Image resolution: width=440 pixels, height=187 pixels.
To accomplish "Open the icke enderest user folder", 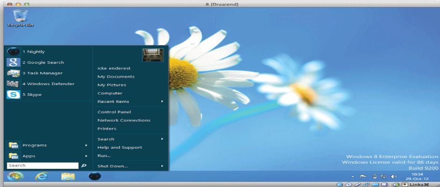I will pyautogui.click(x=114, y=68).
